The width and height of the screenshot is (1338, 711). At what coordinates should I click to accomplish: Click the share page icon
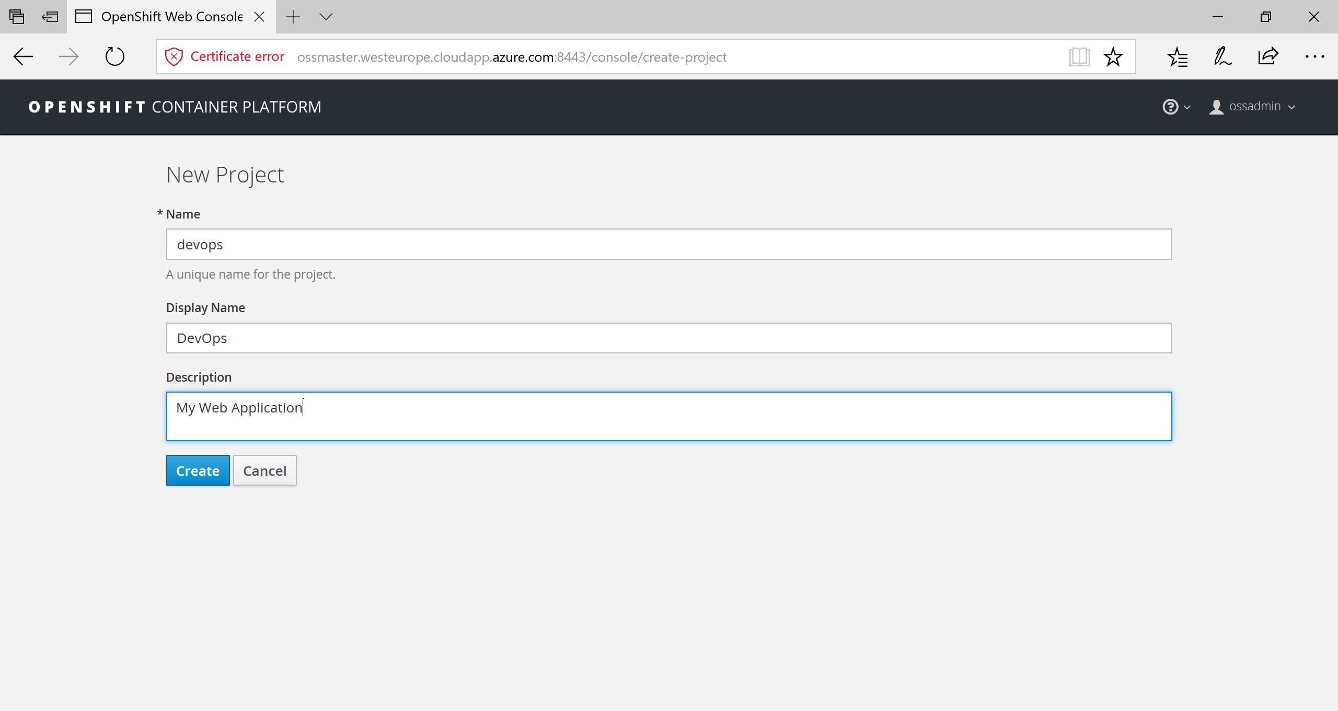coord(1268,56)
